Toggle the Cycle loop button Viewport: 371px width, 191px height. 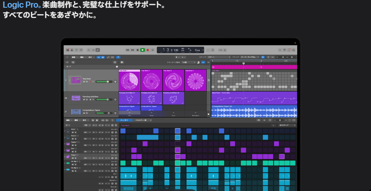point(153,50)
